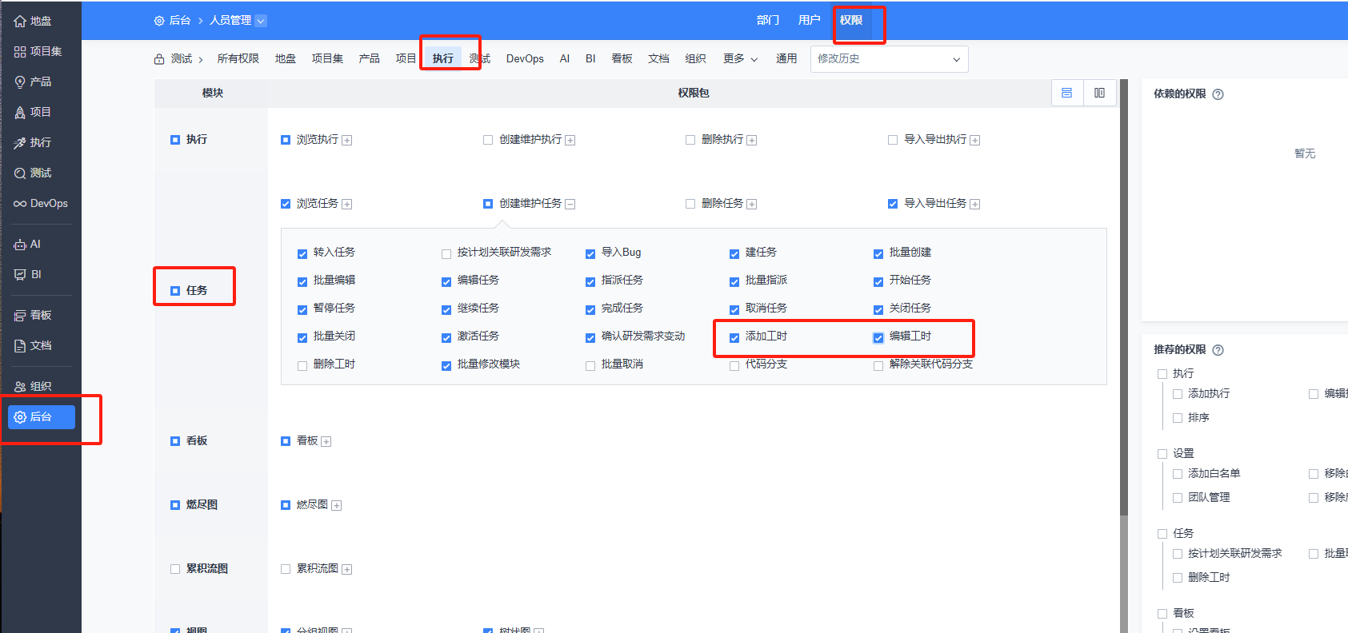Switch to column layout view icon

[x=1099, y=94]
